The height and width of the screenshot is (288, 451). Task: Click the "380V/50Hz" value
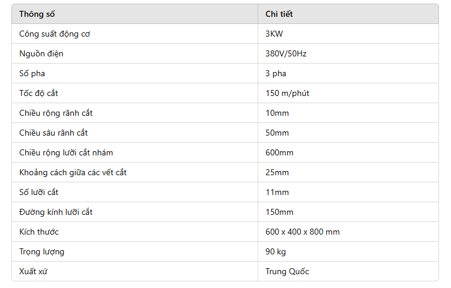286,53
